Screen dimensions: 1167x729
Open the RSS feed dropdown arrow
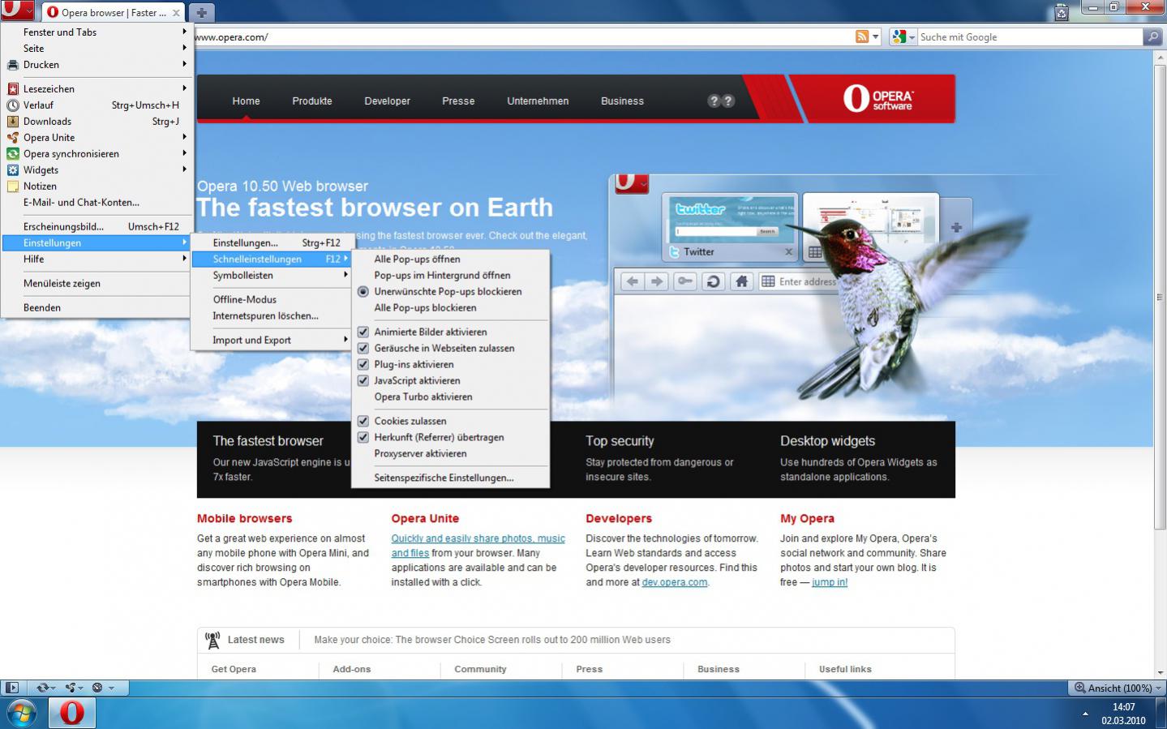876,37
